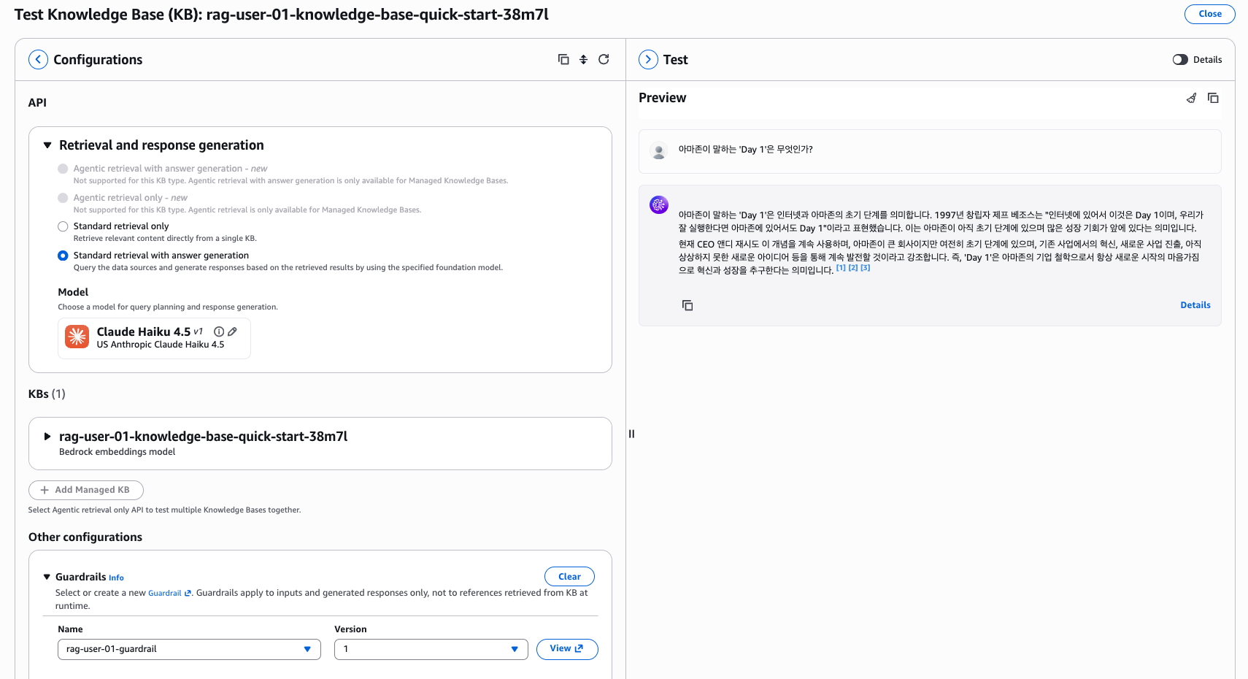Copy the generated answer text
This screenshot has height=679, width=1248.
(x=687, y=305)
